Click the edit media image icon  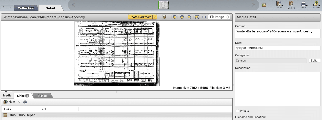pyautogui.click(x=164, y=17)
